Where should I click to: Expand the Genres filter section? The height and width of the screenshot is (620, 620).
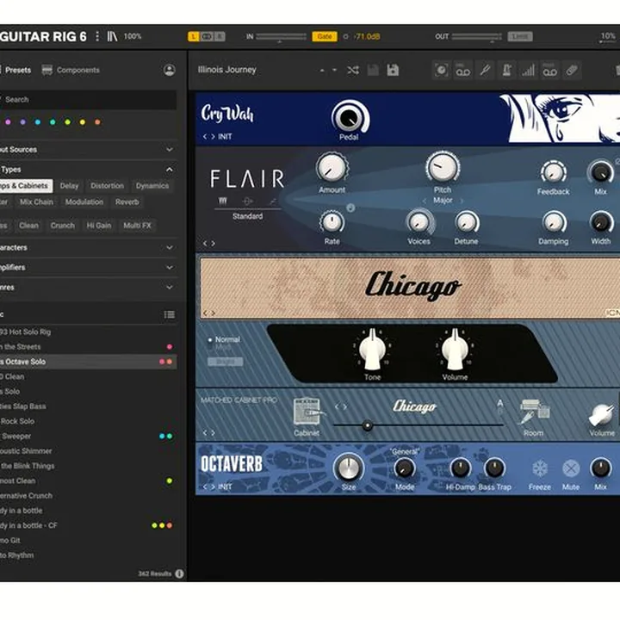(88, 287)
